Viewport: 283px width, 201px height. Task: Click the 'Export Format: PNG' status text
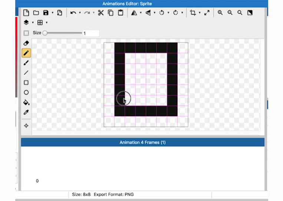click(114, 194)
